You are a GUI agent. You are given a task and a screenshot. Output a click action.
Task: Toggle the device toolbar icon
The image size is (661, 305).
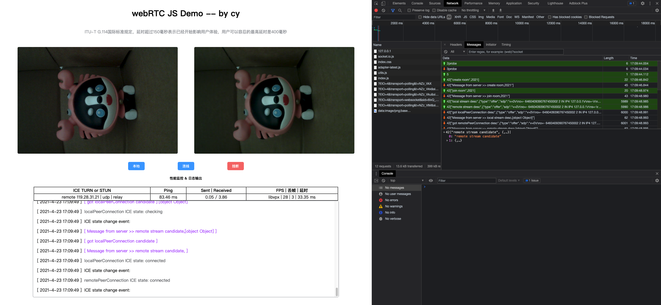pyautogui.click(x=383, y=3)
